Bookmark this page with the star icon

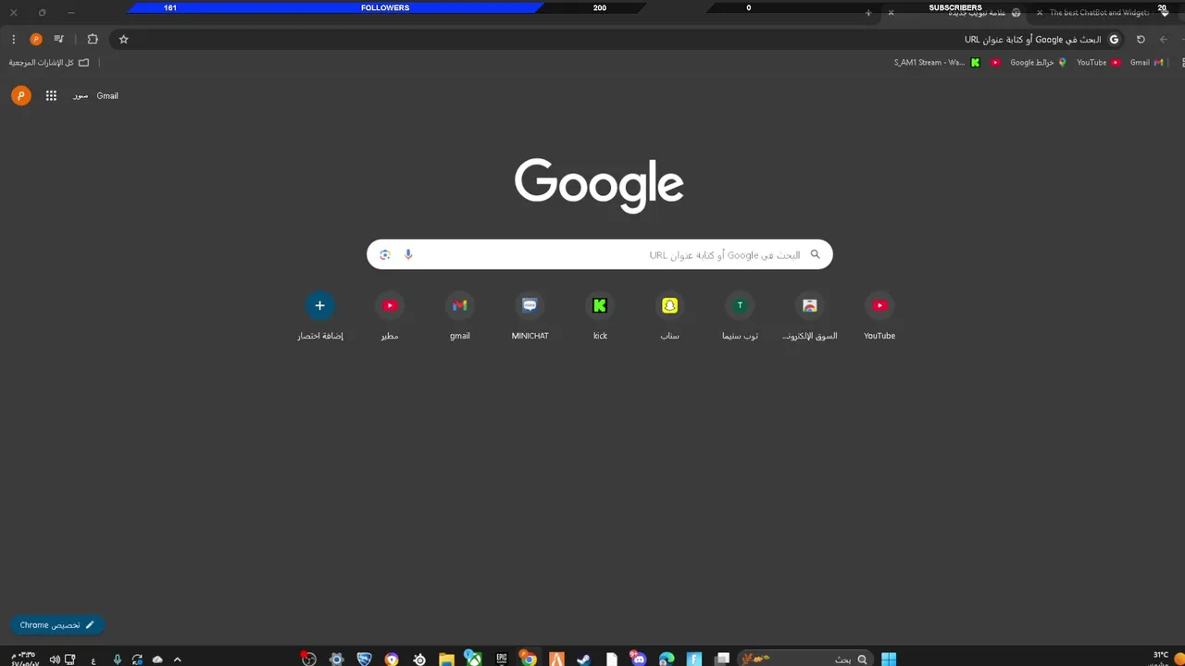click(124, 40)
